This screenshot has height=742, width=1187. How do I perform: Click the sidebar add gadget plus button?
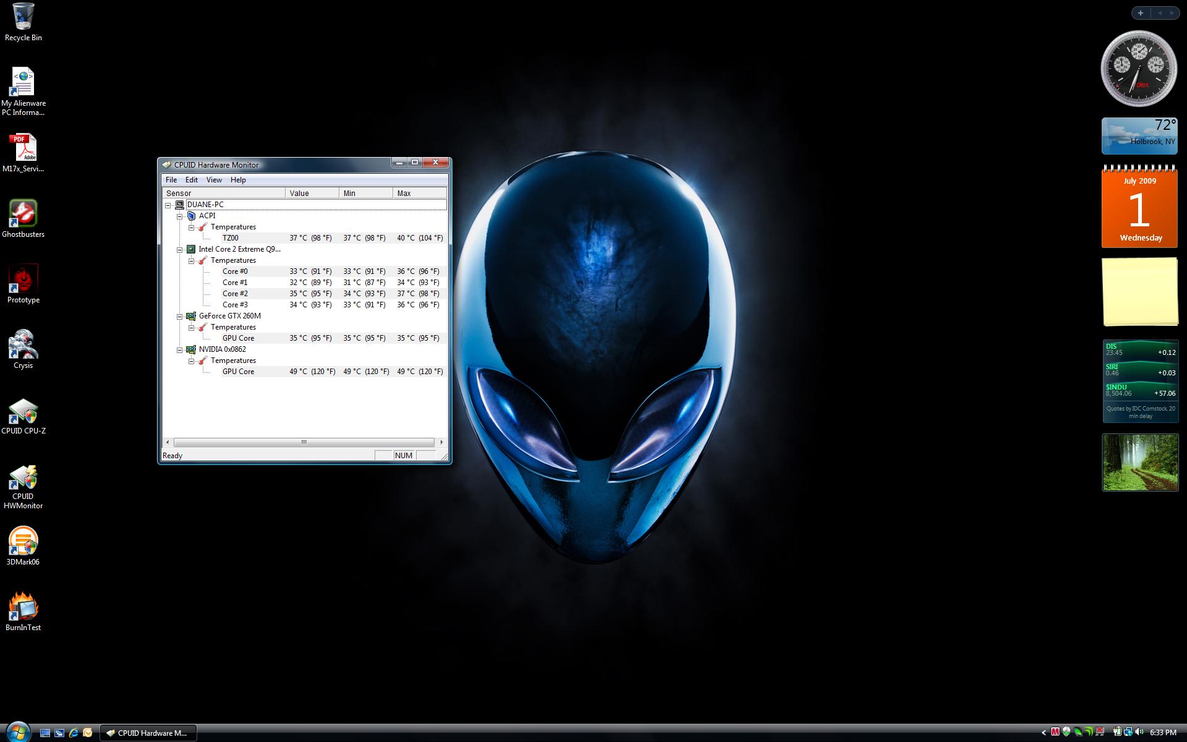click(1141, 13)
